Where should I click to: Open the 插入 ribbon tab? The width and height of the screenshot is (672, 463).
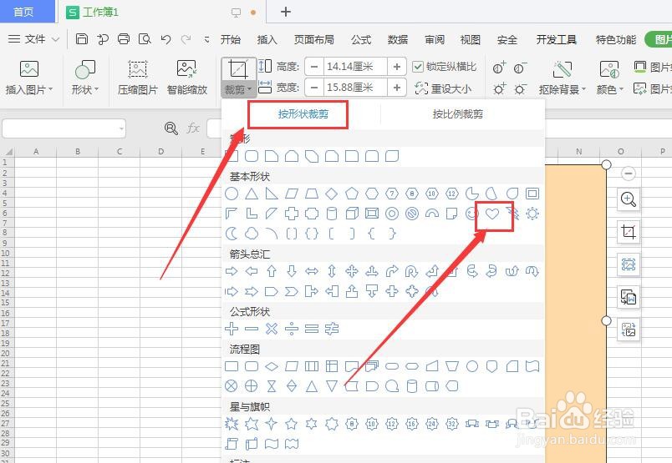point(267,40)
